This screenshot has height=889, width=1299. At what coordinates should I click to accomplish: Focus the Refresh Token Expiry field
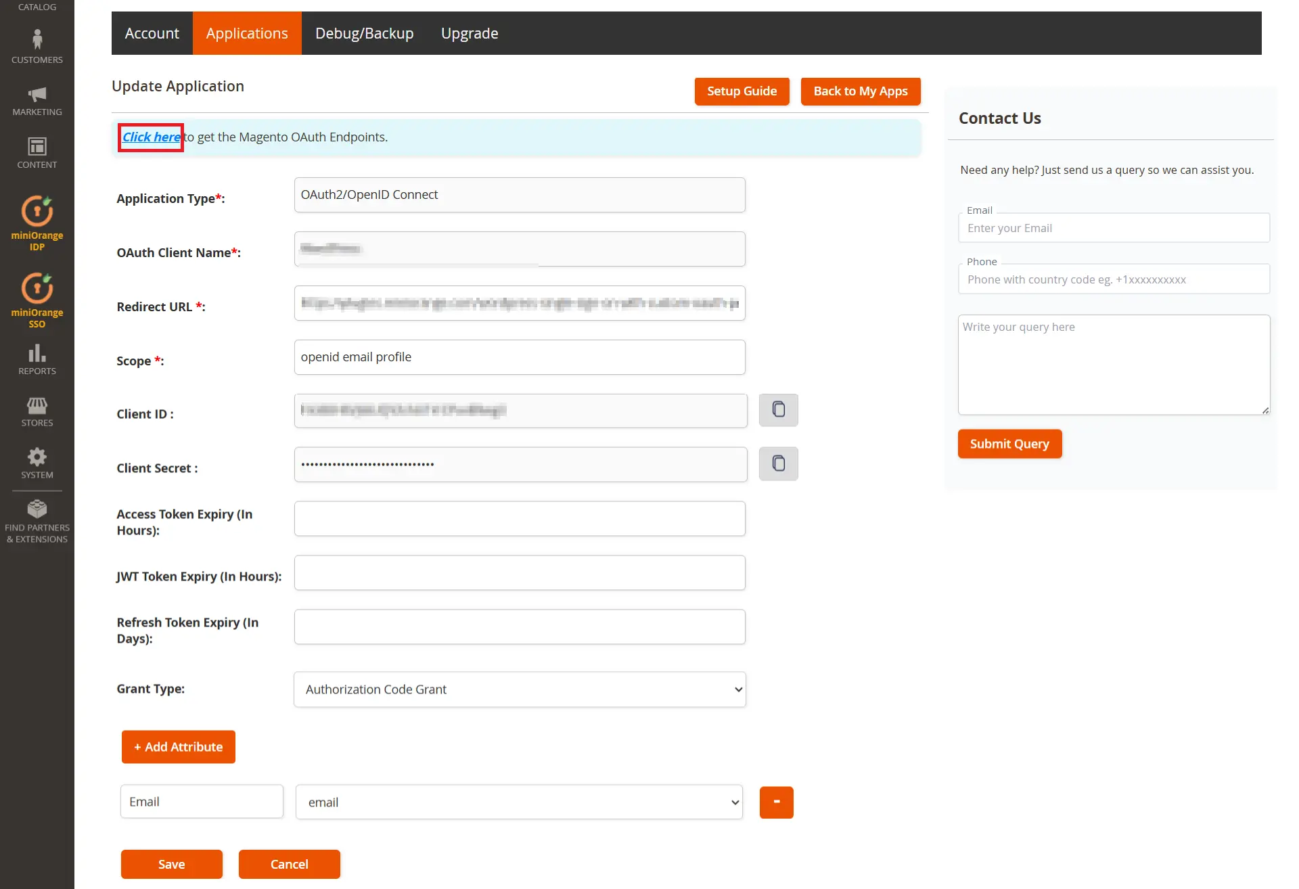coord(520,627)
